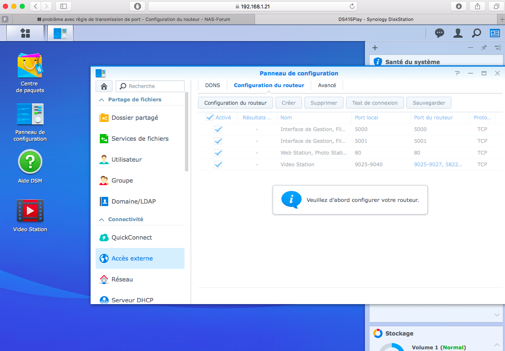Click the DSM search magnifier icon
Image resolution: width=505 pixels, height=351 pixels.
476,34
